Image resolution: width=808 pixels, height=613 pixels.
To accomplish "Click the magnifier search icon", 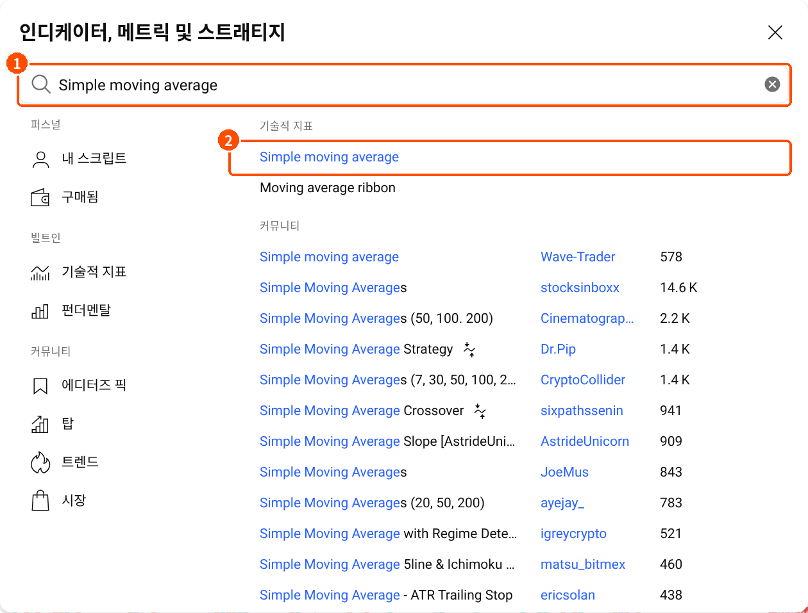I will click(x=41, y=85).
